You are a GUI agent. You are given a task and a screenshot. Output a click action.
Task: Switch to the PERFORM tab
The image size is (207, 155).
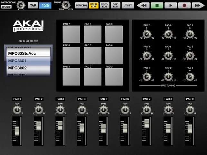click(x=81, y=5)
